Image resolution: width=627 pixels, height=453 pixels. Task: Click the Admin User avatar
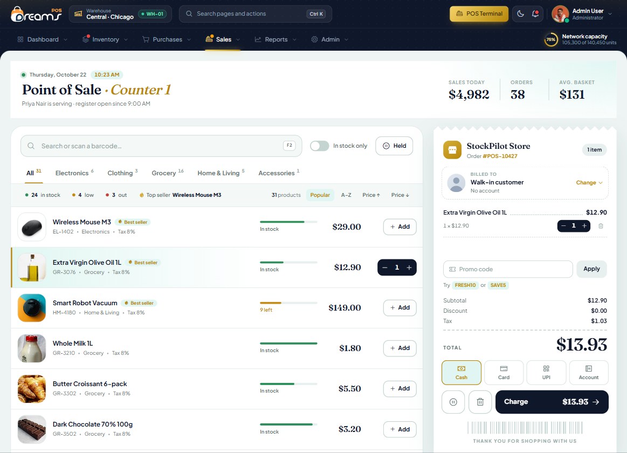[x=560, y=14]
